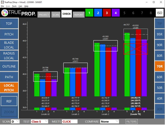This screenshot has height=125, width=165.
Task: Open the PITCH view
Action: pos(9,34)
